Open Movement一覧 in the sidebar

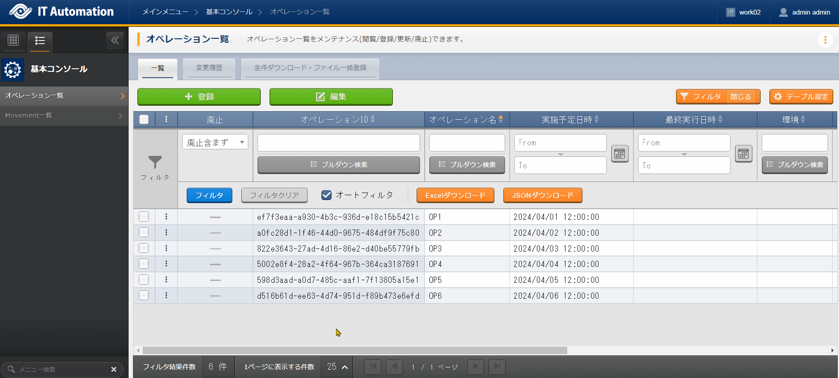64,115
